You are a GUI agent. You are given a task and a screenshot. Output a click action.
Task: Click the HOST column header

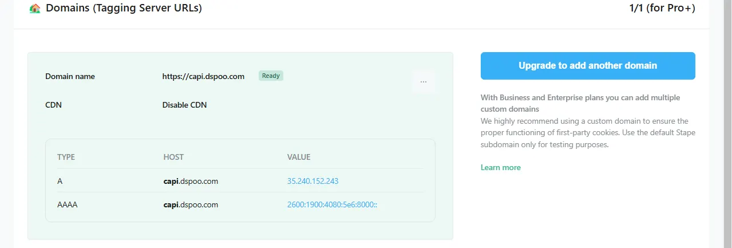point(173,157)
